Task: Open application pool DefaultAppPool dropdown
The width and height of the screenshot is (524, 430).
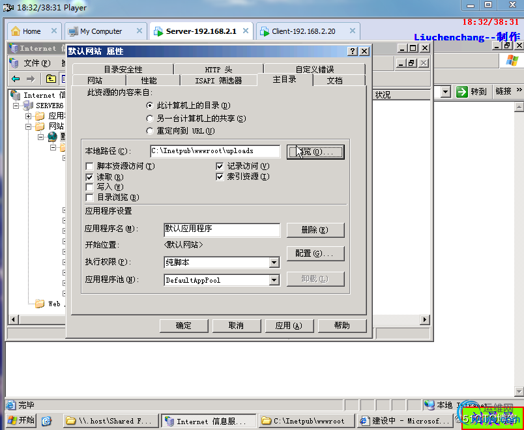Action: pos(274,280)
